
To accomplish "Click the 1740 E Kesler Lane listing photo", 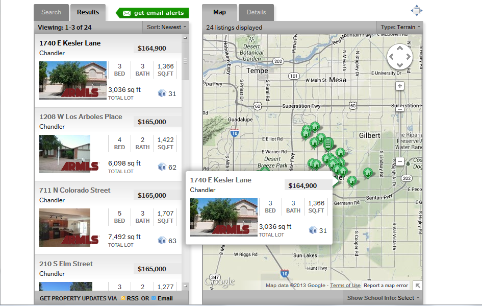I will [x=73, y=80].
